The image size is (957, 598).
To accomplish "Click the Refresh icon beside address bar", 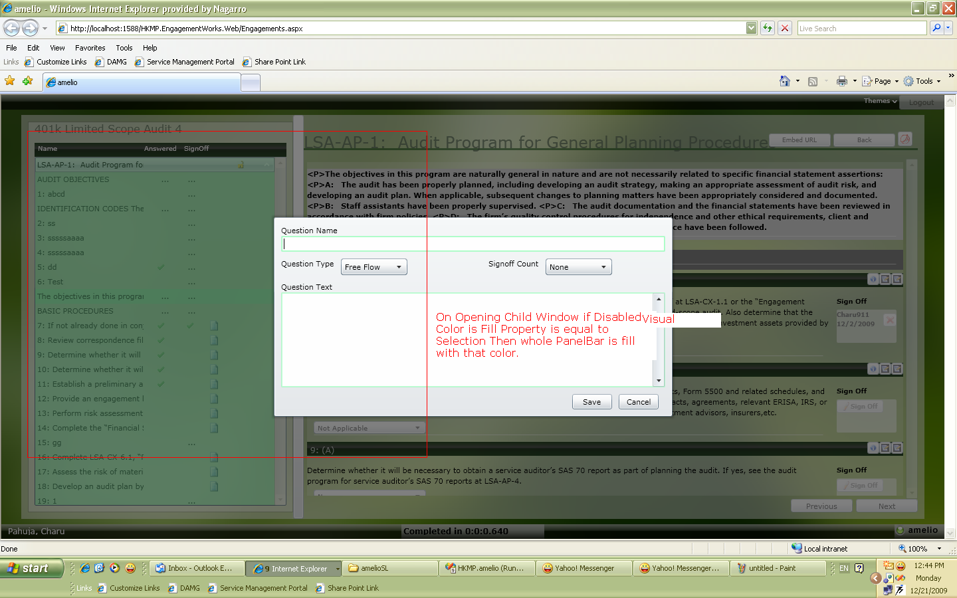I will [768, 28].
